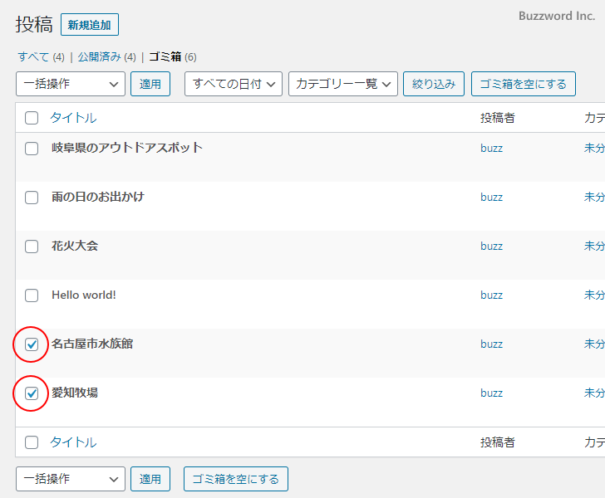Click the 絞り込み button

click(x=434, y=84)
